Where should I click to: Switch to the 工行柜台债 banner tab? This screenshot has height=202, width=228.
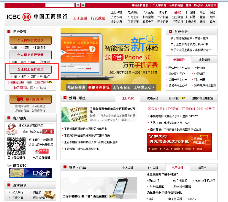(122, 87)
